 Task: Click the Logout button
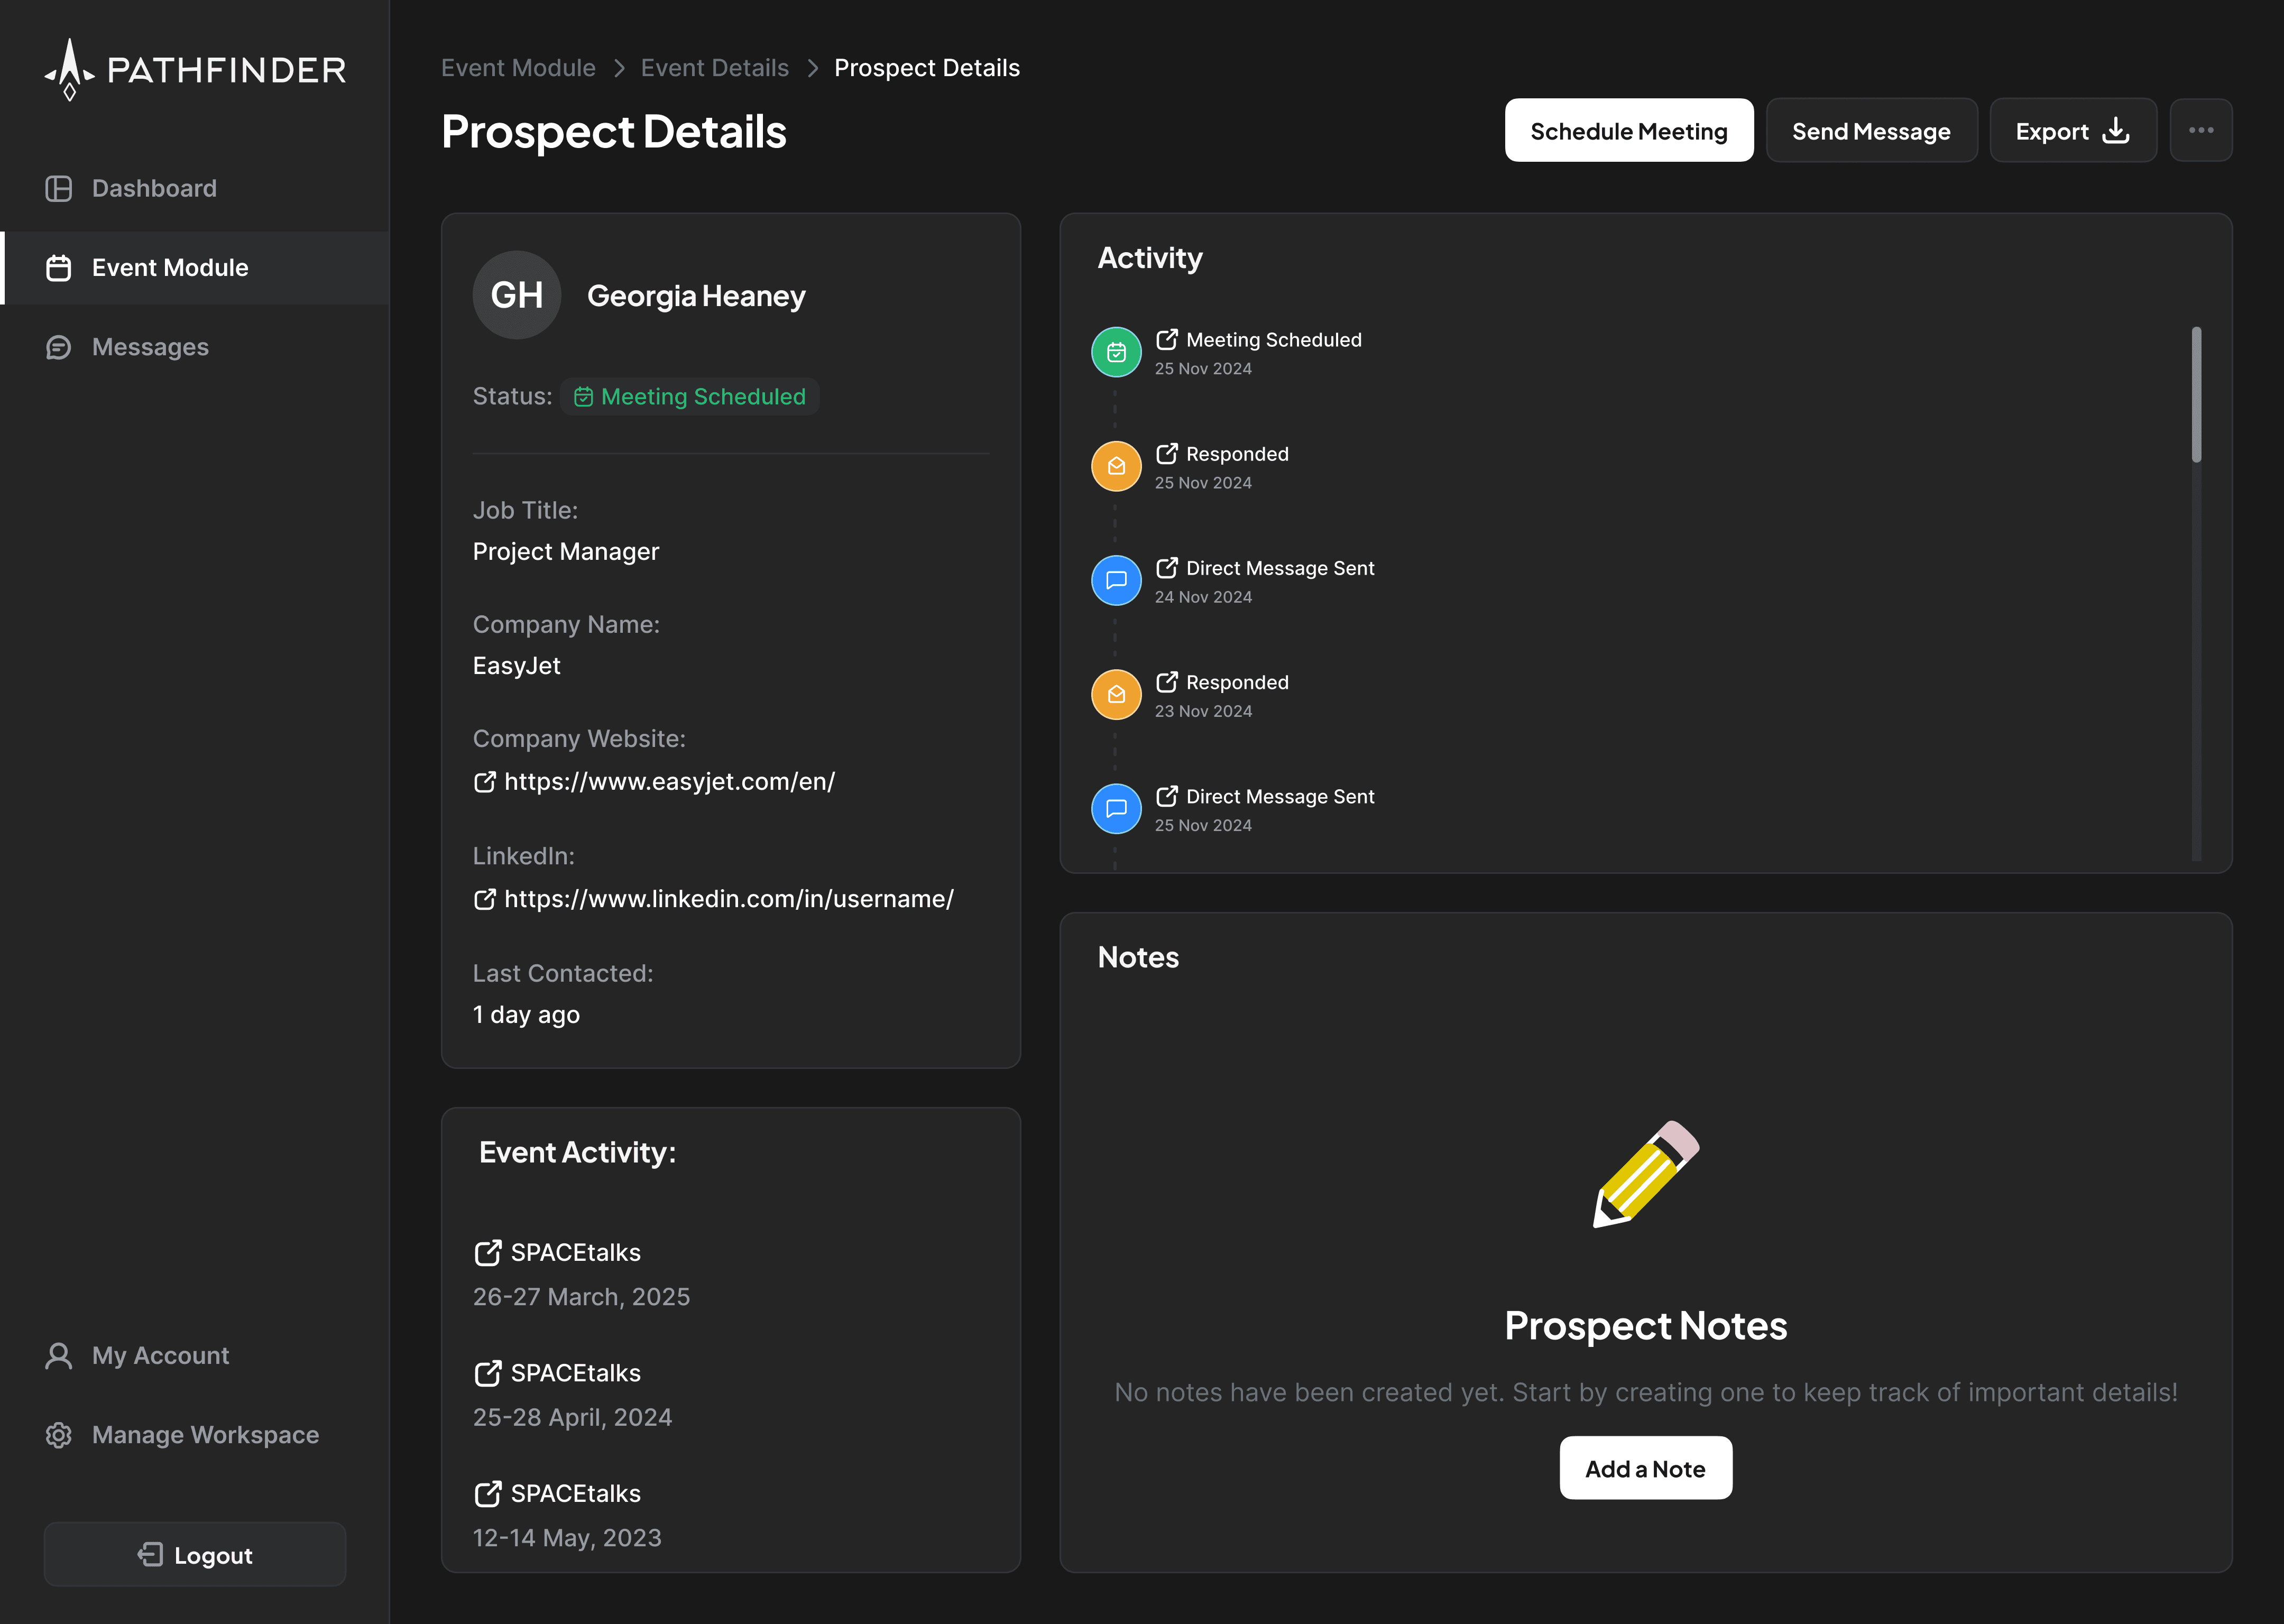click(195, 1555)
